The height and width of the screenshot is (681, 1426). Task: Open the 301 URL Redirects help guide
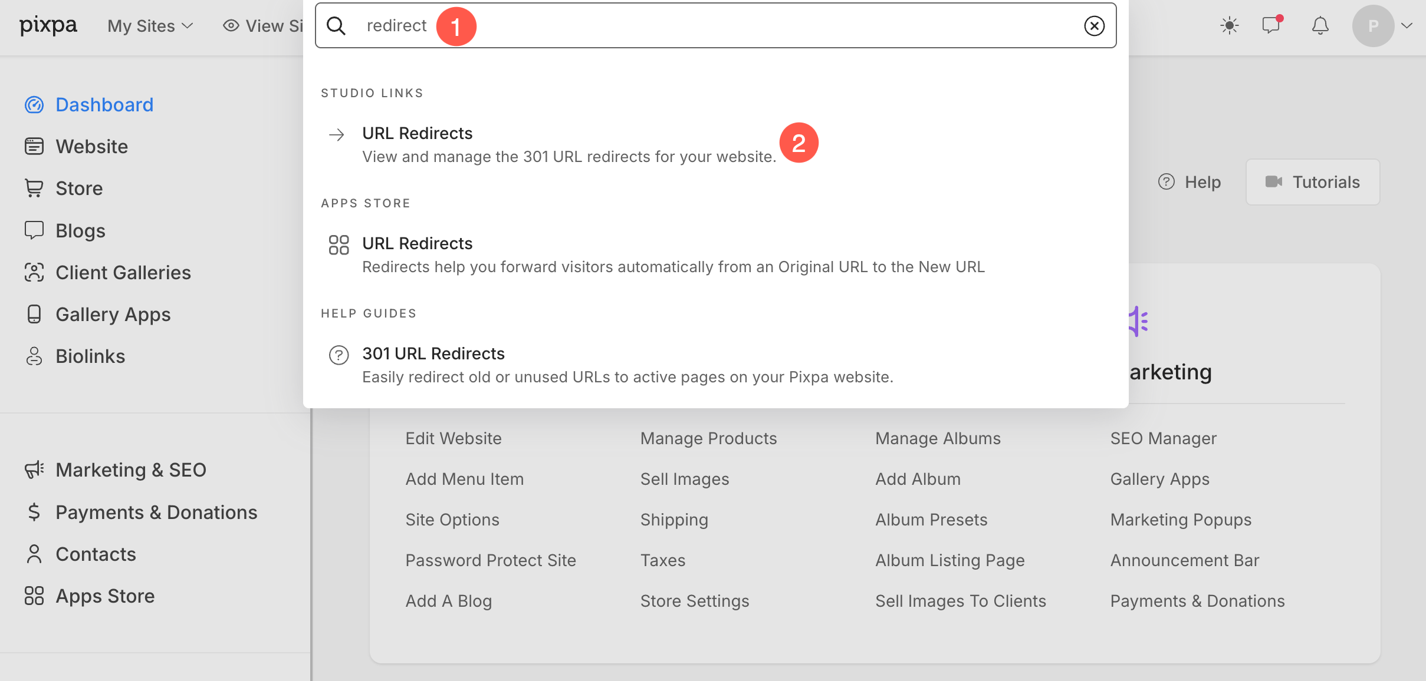pos(433,354)
